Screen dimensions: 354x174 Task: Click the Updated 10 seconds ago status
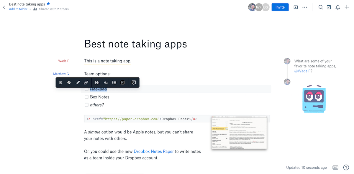[307, 168]
